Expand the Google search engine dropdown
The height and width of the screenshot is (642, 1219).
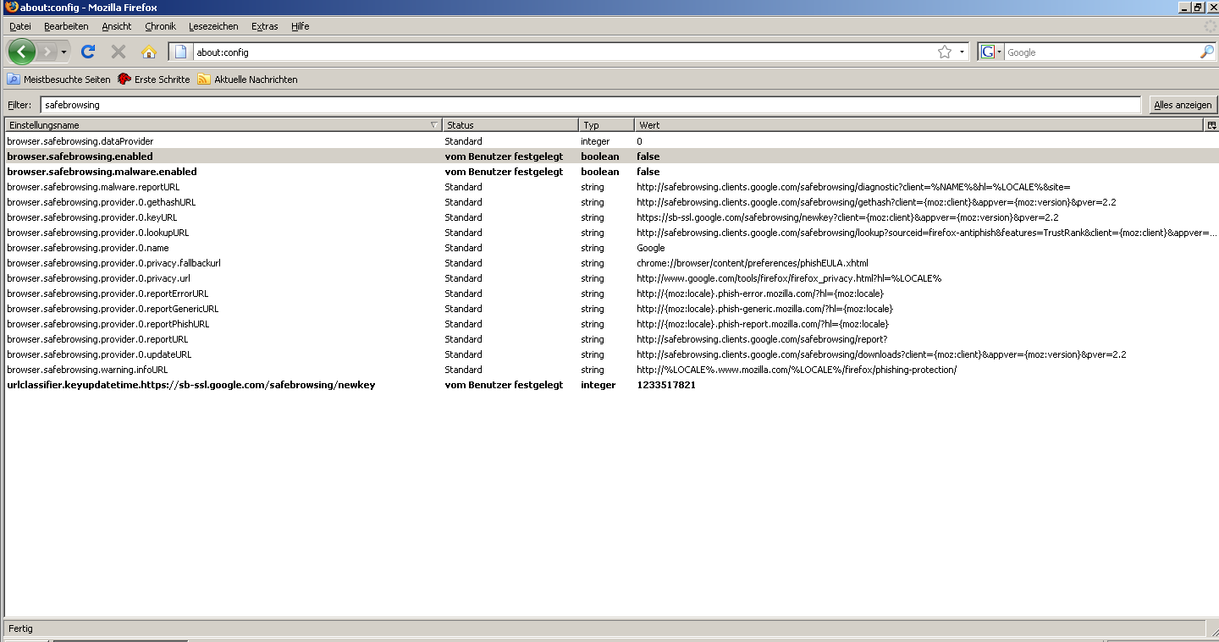[x=990, y=52]
